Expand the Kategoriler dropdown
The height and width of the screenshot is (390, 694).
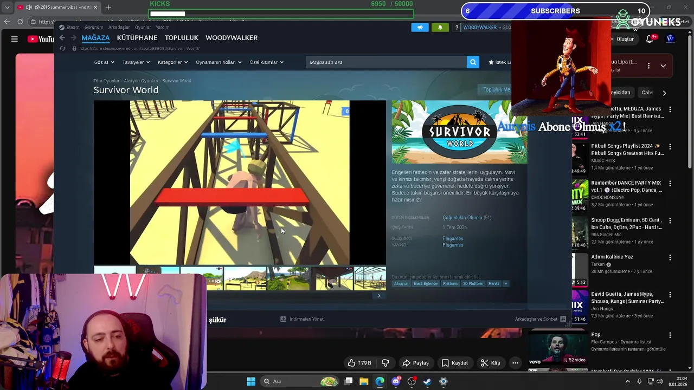coord(172,62)
